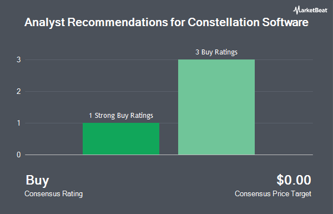Viewport: 333px width, 214px height.
Task: Click the y-axis label 1
Action: [x=19, y=123]
